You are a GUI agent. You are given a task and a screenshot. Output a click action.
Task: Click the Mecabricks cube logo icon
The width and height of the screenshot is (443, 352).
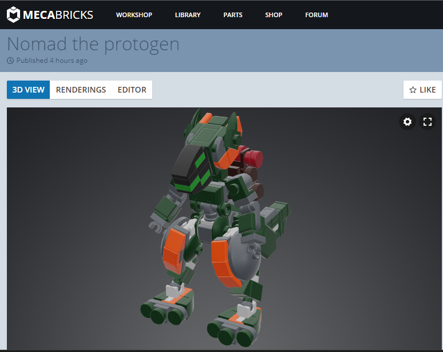pos(13,15)
